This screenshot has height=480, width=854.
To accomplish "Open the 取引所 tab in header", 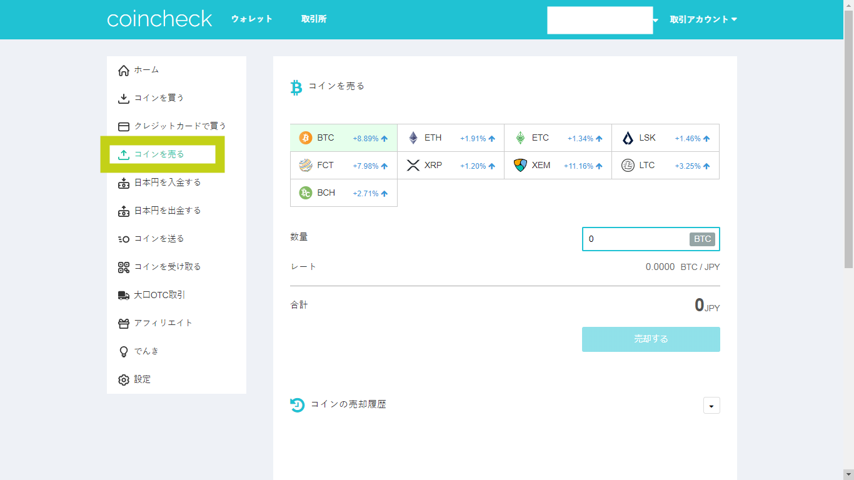I will coord(314,19).
